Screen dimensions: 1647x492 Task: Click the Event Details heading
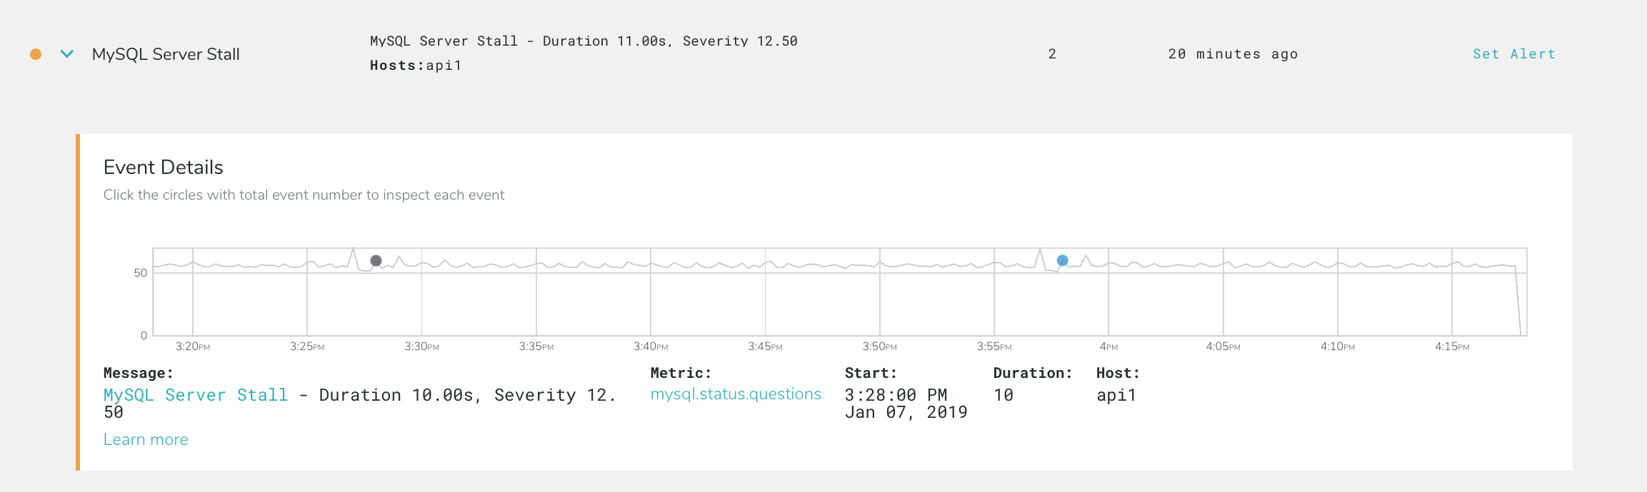pyautogui.click(x=164, y=167)
